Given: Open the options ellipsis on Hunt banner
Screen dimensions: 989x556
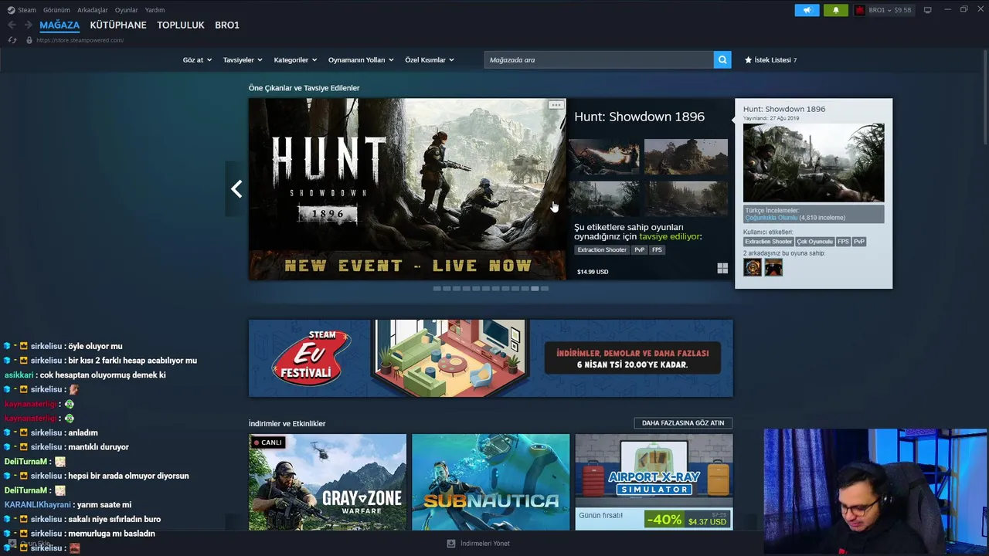Looking at the screenshot, I should coord(556,105).
